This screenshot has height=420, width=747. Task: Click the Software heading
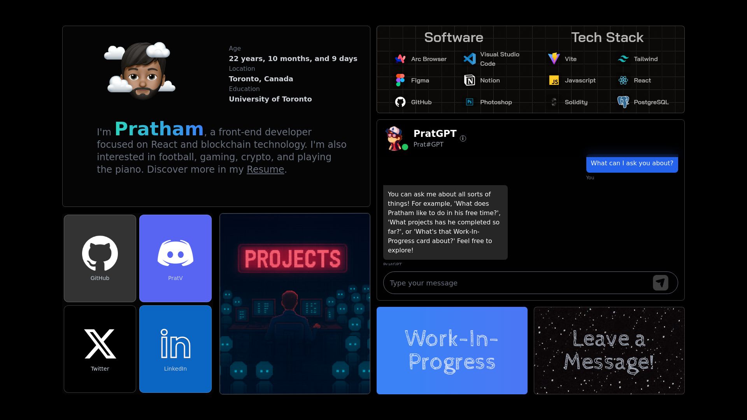tap(454, 37)
